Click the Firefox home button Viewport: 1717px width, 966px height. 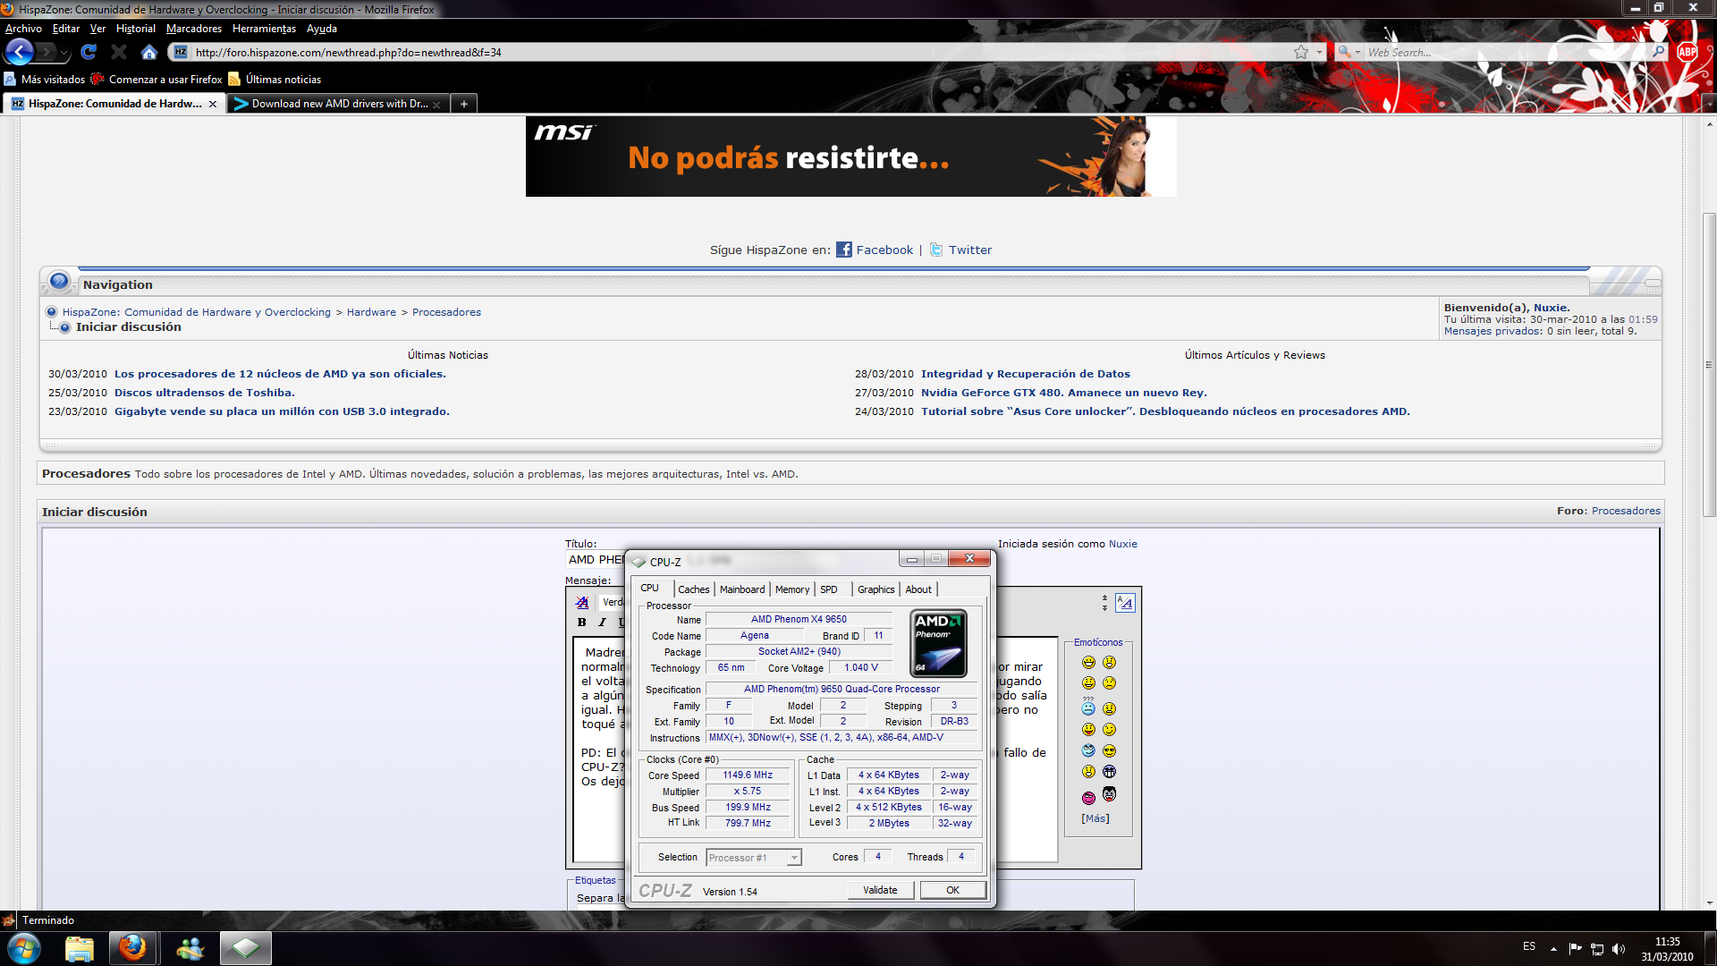click(x=148, y=52)
